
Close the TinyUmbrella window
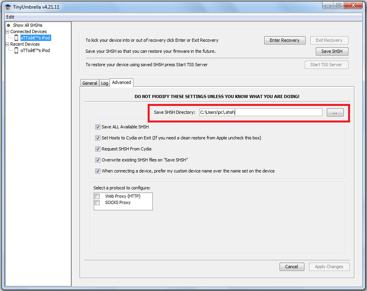(x=354, y=6)
